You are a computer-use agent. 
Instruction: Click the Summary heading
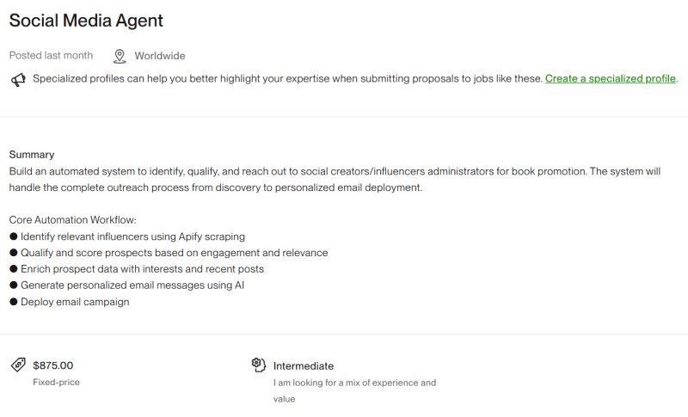tap(32, 155)
